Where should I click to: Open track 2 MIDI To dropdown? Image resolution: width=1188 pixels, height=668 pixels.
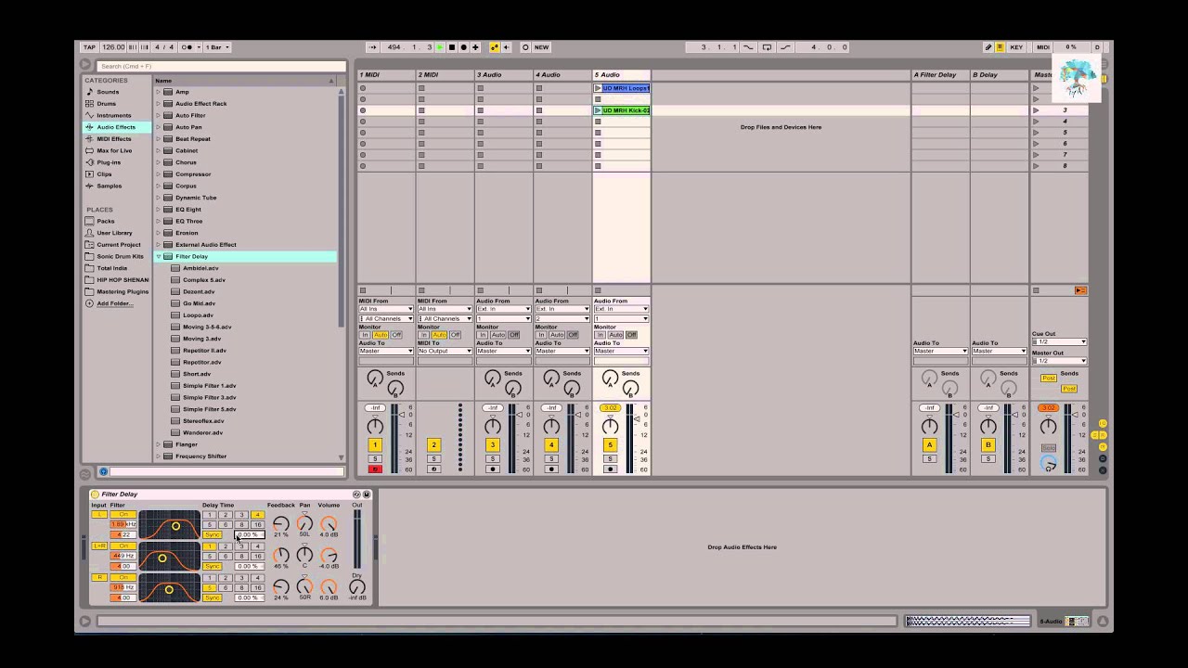point(445,351)
